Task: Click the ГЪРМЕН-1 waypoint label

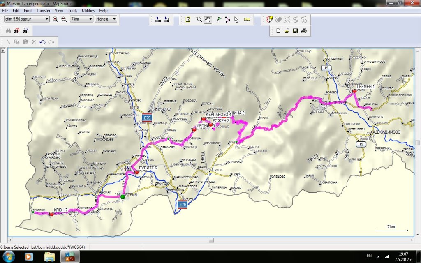Action: click(365, 87)
